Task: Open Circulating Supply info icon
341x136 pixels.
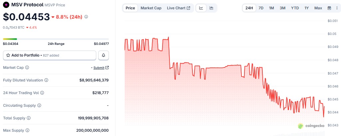Action: 39,105
